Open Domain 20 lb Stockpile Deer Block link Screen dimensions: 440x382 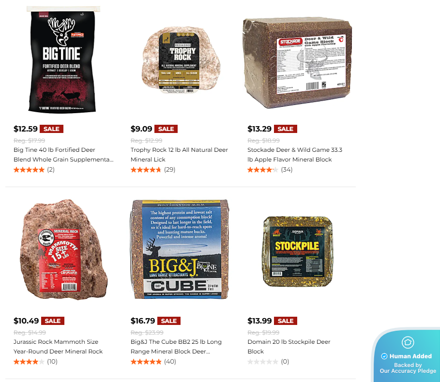point(289,347)
